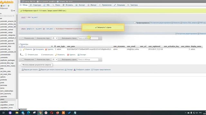Screen dimensions: 206x115
Task: Tick the upper Показать все checkbox
Action: [x=23, y=38]
